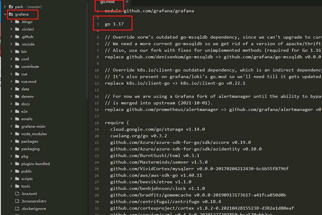Screen dimensions: 322x215
Task: Click the cue folder icon
Action: (x=17, y=74)
